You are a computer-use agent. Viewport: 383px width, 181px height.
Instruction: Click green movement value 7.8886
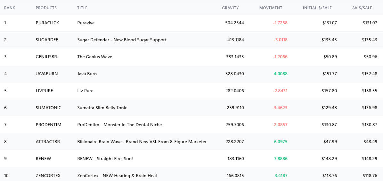(x=281, y=159)
